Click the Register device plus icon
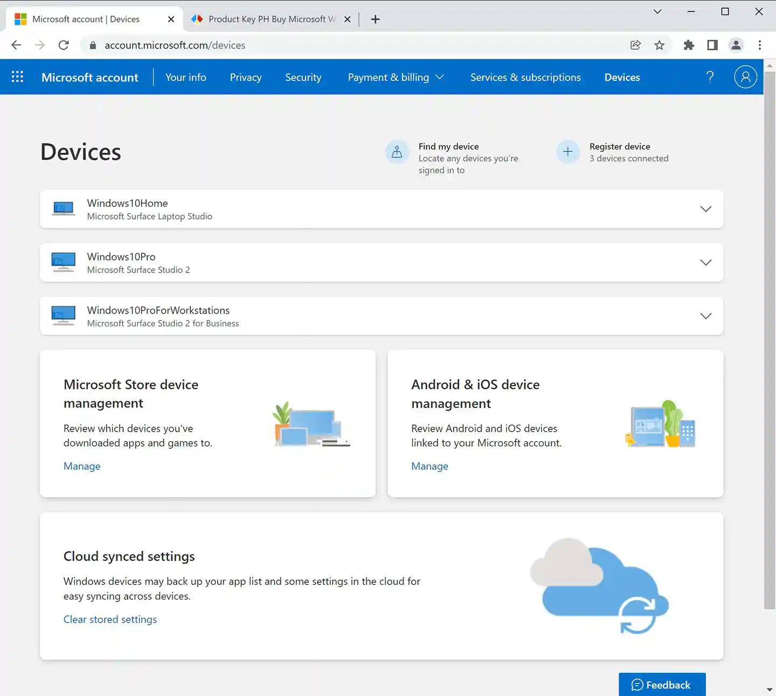The height and width of the screenshot is (696, 776). [567, 152]
